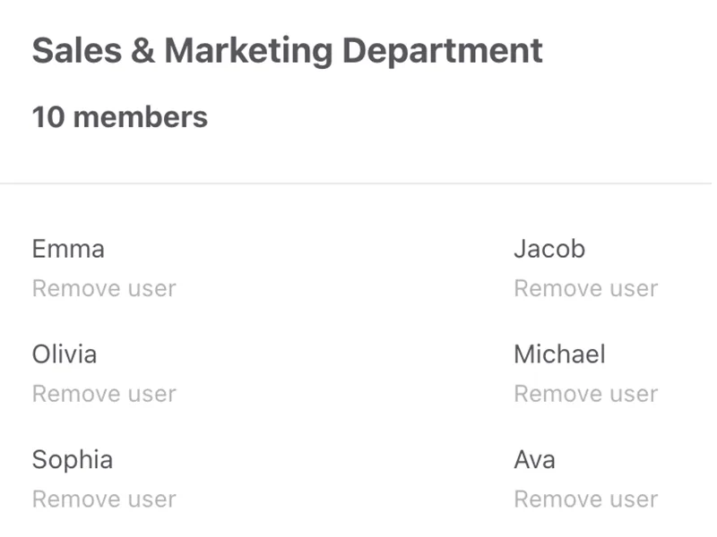The image size is (717, 537).
Task: Open Ava's member entry
Action: coord(535,459)
